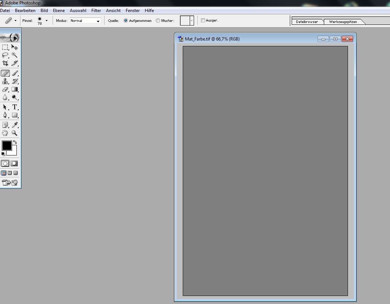The width and height of the screenshot is (390, 304).
Task: Click the black foreground color swatch
Action: coord(7,146)
